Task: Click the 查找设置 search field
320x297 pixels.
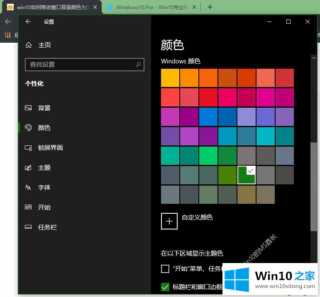Action: coord(85,65)
